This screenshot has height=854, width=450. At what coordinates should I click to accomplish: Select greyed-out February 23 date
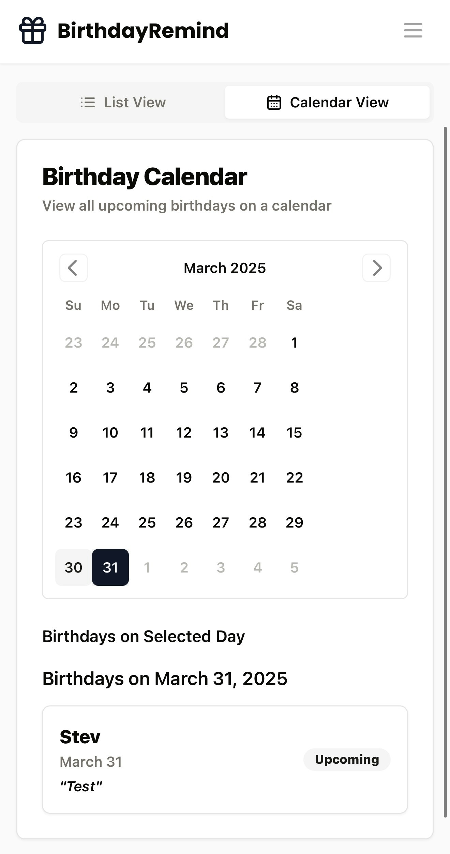[x=74, y=342]
